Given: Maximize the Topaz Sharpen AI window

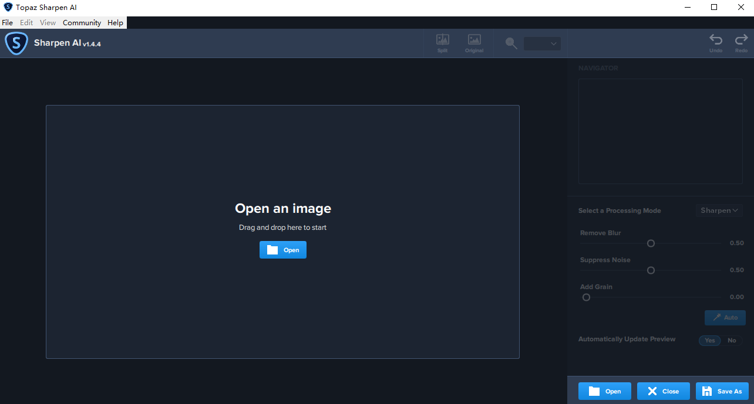Looking at the screenshot, I should click(x=714, y=8).
